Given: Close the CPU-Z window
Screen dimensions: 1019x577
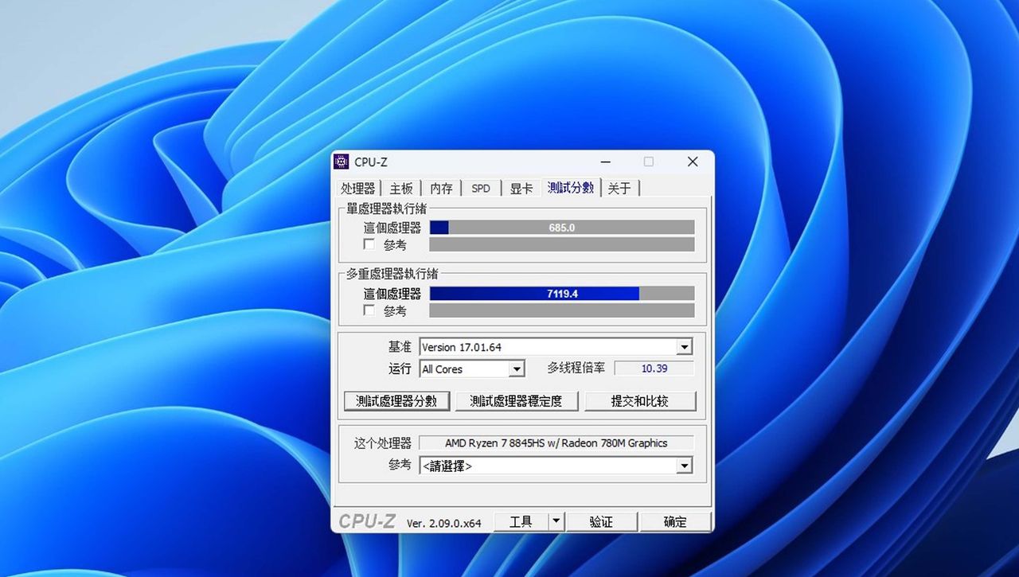Looking at the screenshot, I should pyautogui.click(x=693, y=162).
